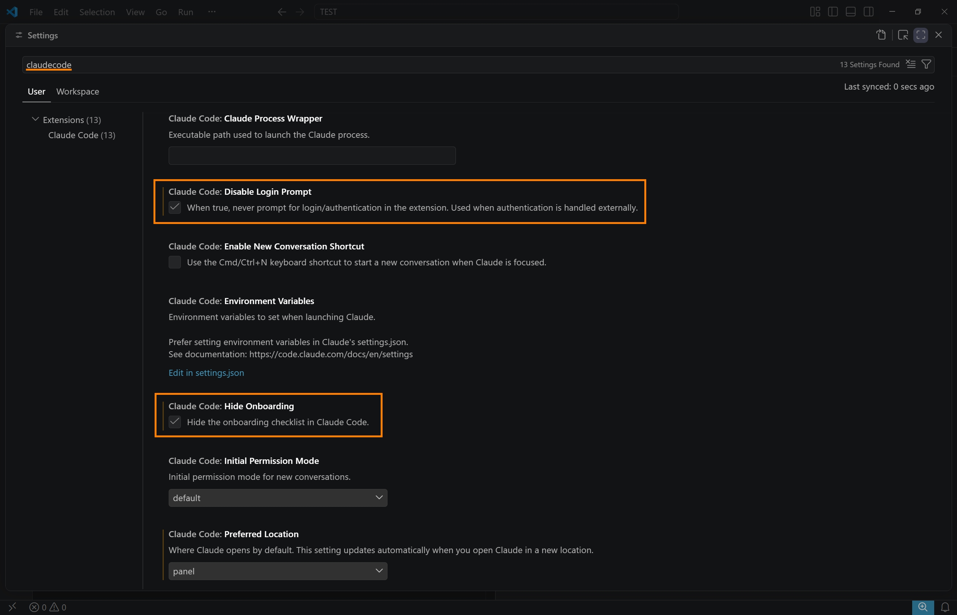957x615 pixels.
Task: Close the Settings editor panel
Action: click(x=939, y=35)
